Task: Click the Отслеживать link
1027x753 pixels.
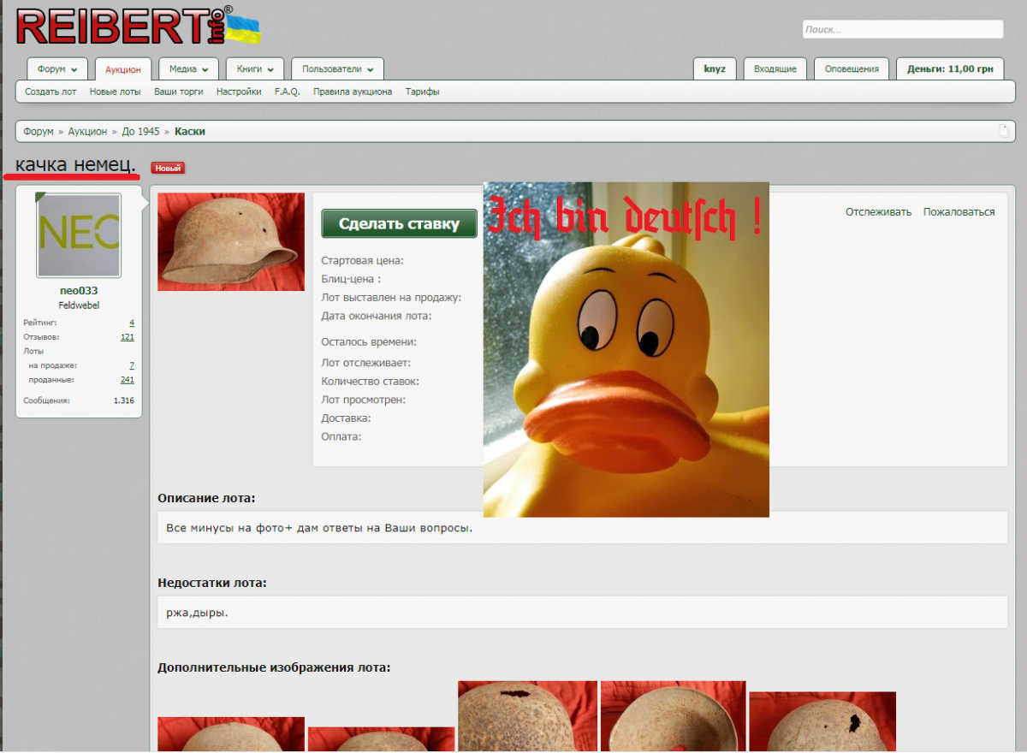Action: pyautogui.click(x=879, y=212)
